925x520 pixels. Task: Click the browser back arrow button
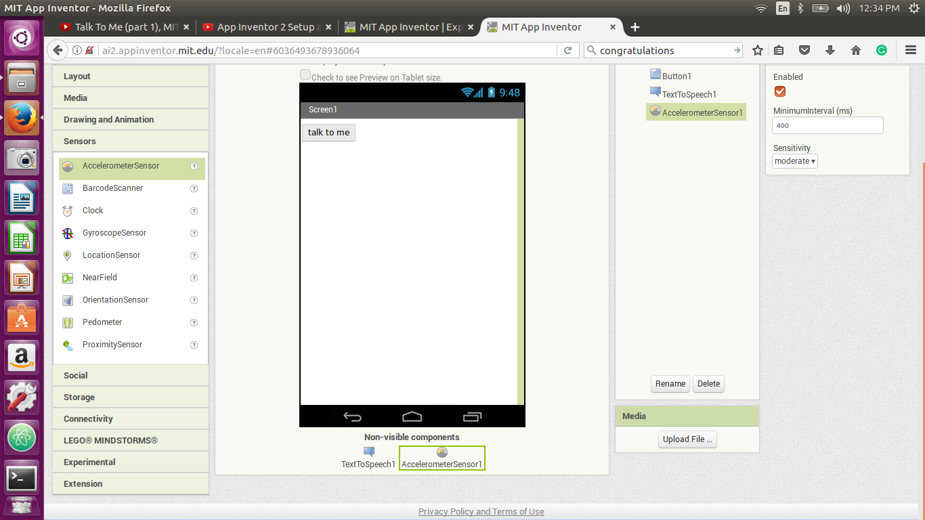[58, 50]
